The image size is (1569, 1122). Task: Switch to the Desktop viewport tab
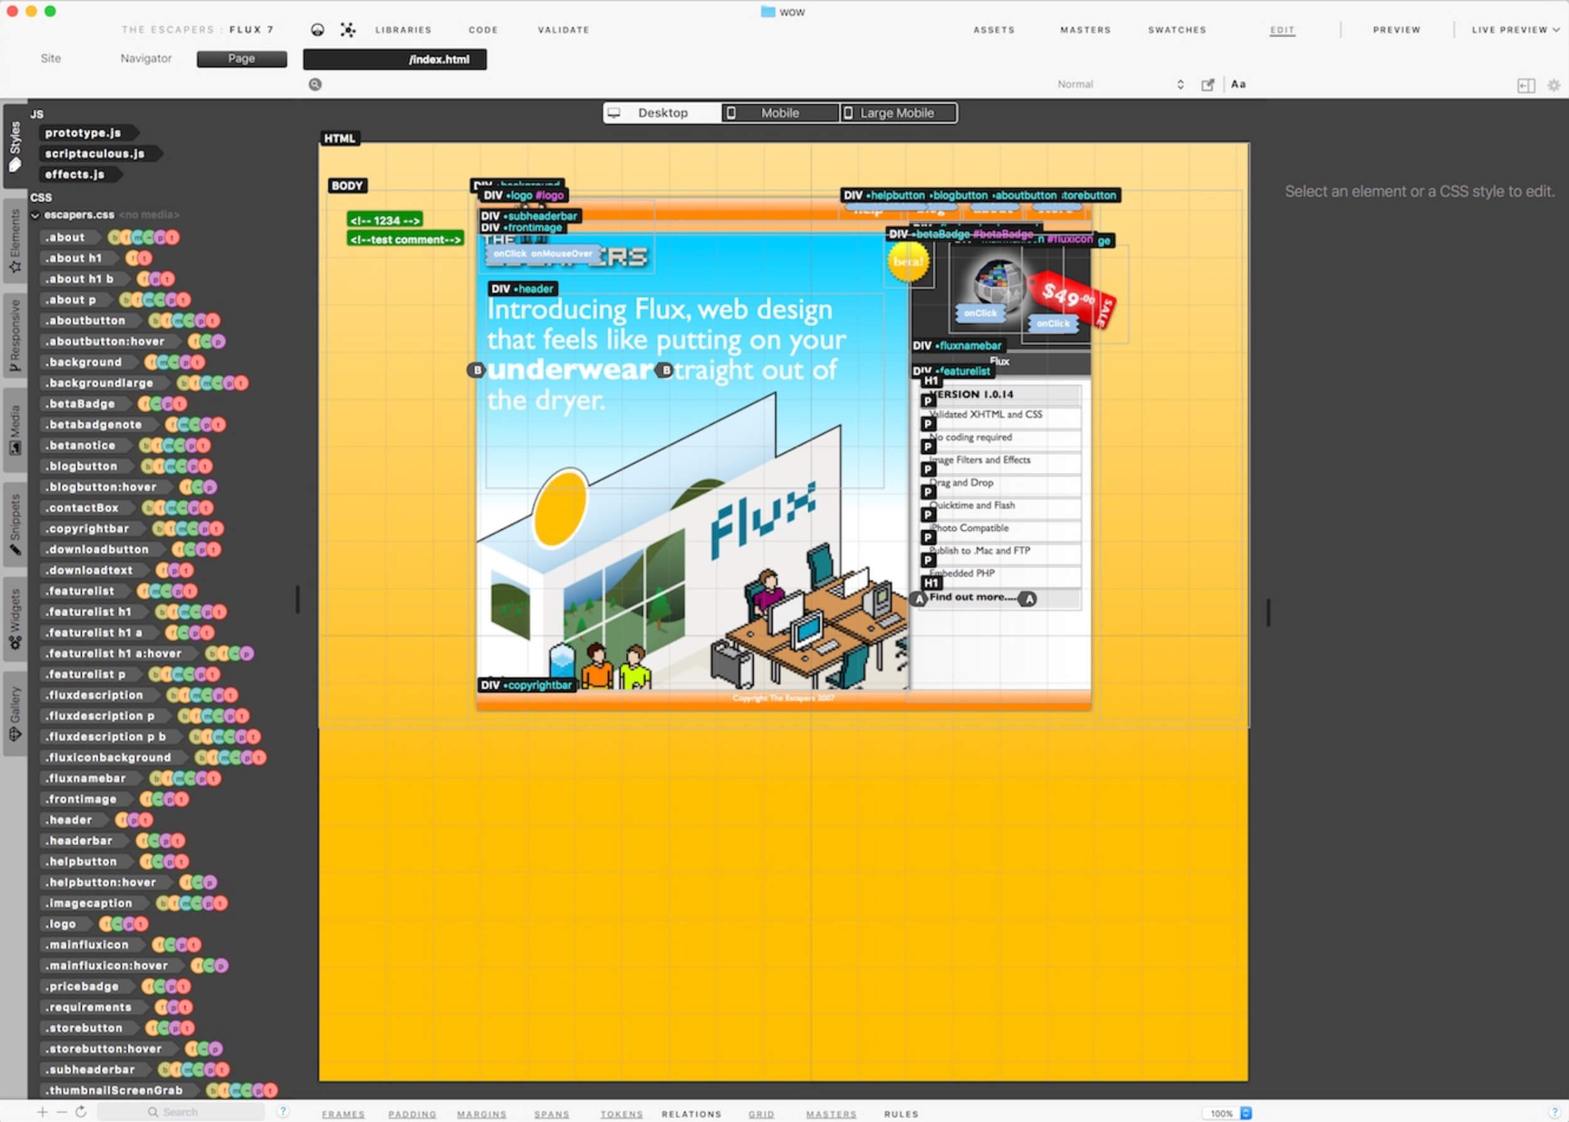(x=662, y=112)
